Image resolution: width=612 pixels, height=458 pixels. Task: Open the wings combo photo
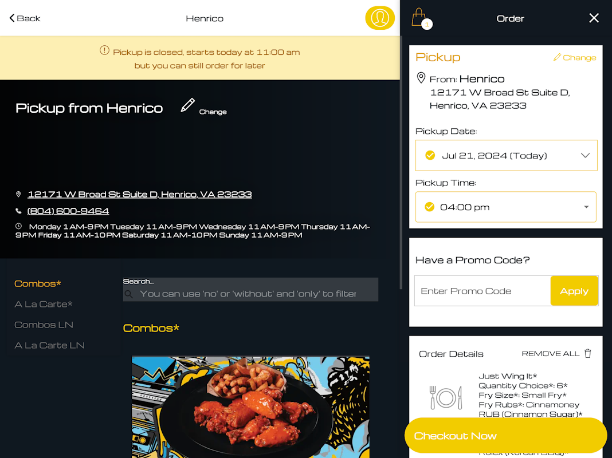(x=250, y=406)
